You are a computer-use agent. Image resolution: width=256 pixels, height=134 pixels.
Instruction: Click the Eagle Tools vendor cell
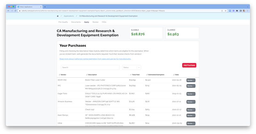tap(62, 94)
